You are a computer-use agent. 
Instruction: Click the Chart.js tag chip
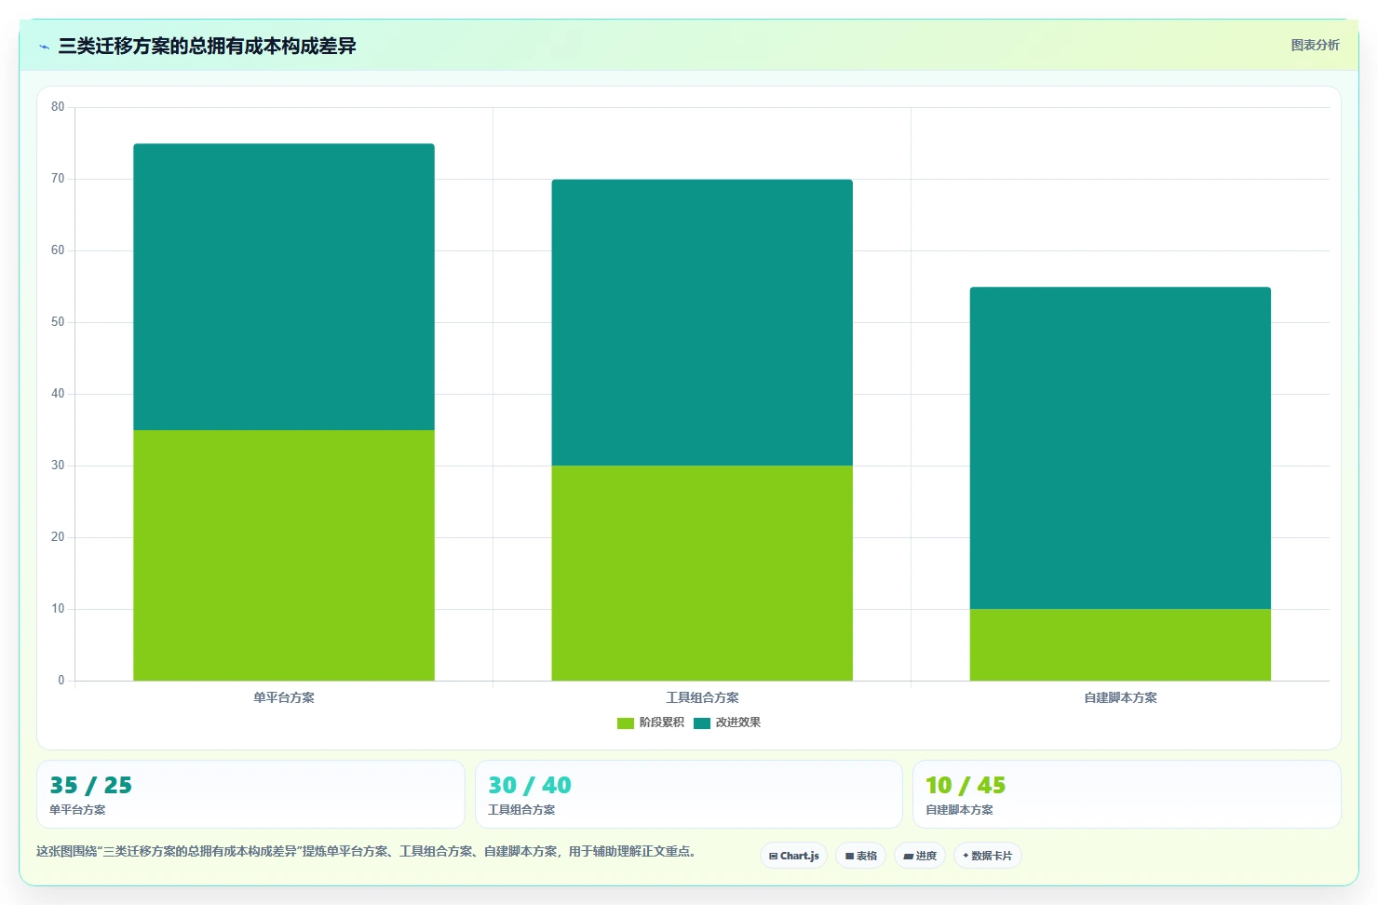(x=793, y=856)
